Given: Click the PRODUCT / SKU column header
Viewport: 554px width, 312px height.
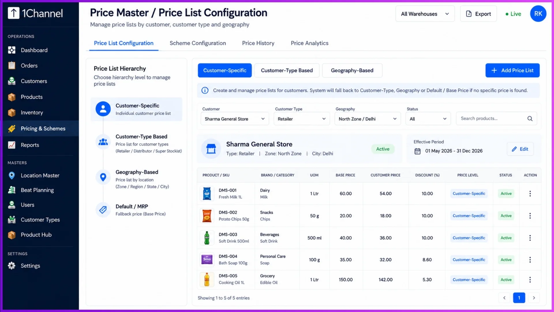Looking at the screenshot, I should coord(216,175).
